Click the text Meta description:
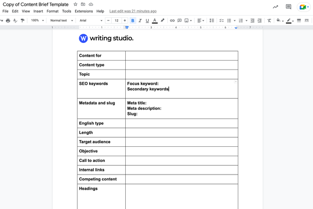The width and height of the screenshot is (313, 209). (x=144, y=108)
